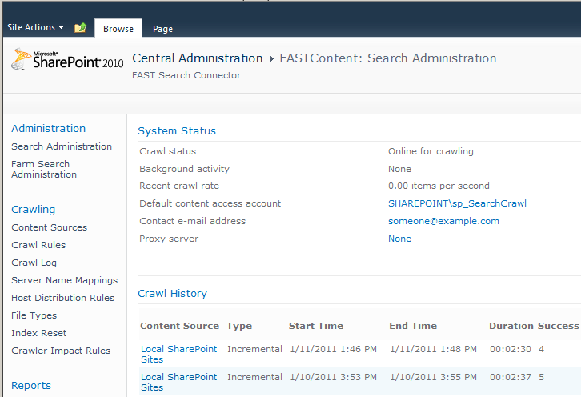Open Crawler Impact Rules
The width and height of the screenshot is (581, 397).
61,351
